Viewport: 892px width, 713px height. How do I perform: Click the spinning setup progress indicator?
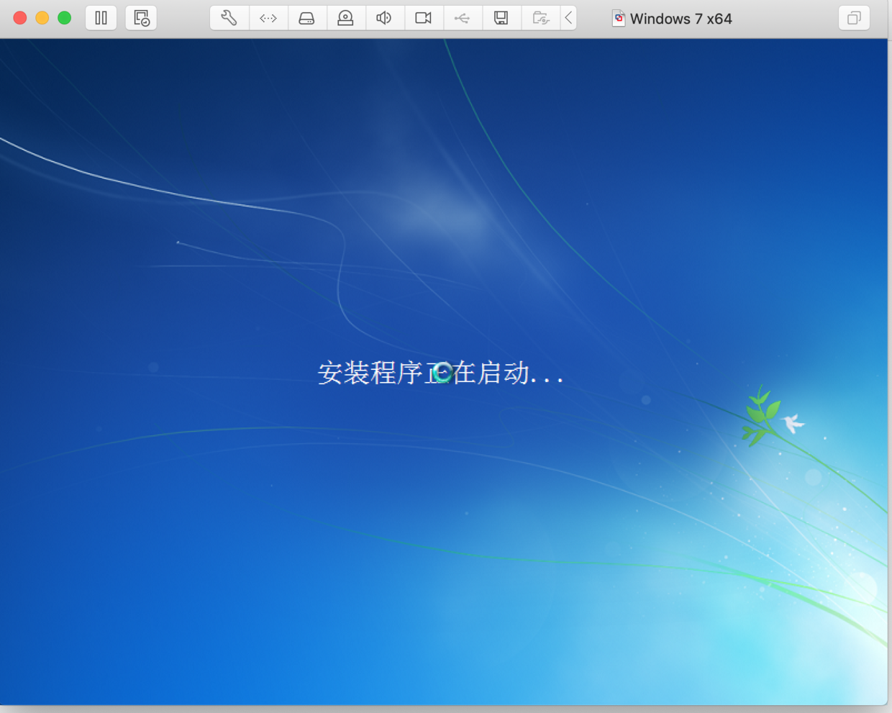coord(444,371)
